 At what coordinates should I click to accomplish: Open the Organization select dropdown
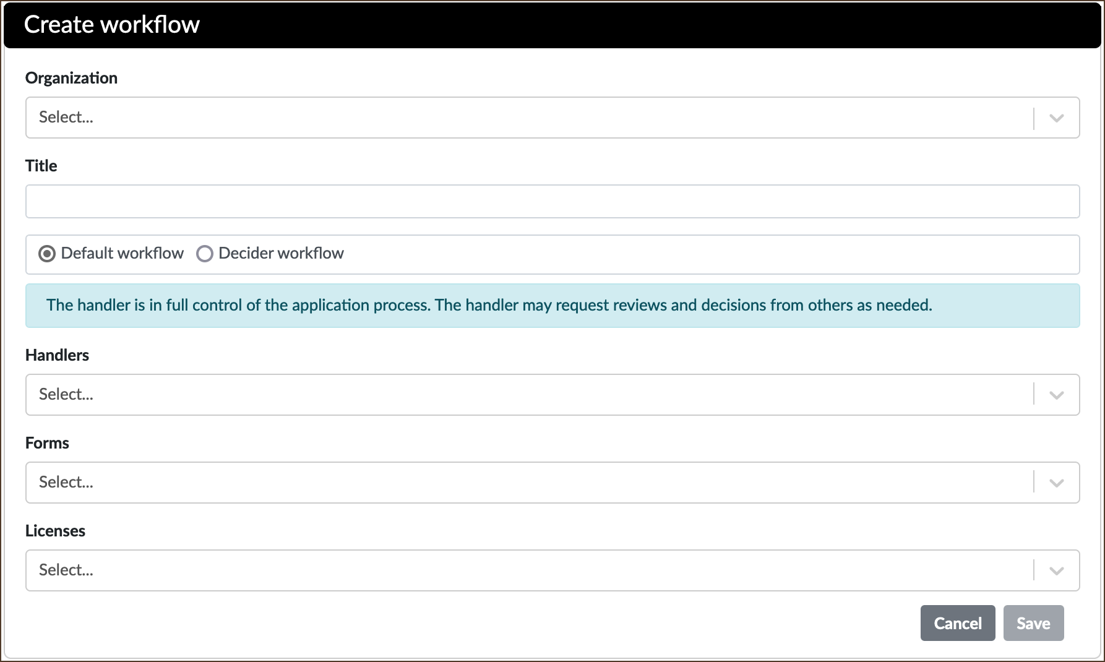point(552,118)
